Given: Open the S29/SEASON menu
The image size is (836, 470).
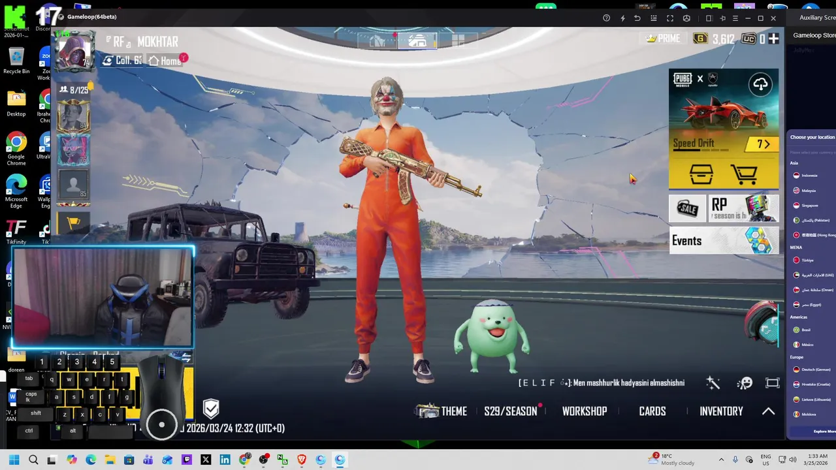Looking at the screenshot, I should tap(511, 411).
